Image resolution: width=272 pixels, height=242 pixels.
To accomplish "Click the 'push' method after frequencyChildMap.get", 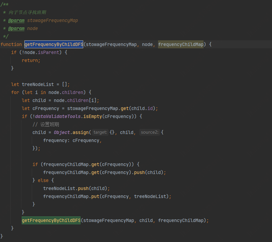I will click(x=139, y=172).
